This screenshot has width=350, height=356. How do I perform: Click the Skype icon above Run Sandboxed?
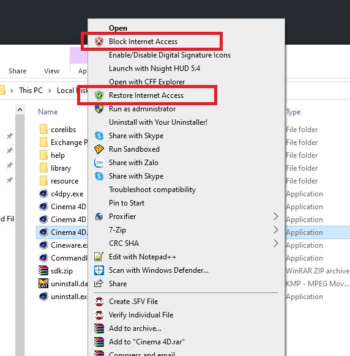(99, 136)
